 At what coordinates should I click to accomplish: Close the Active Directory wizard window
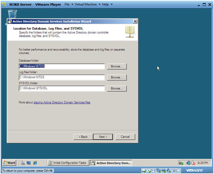135,21
